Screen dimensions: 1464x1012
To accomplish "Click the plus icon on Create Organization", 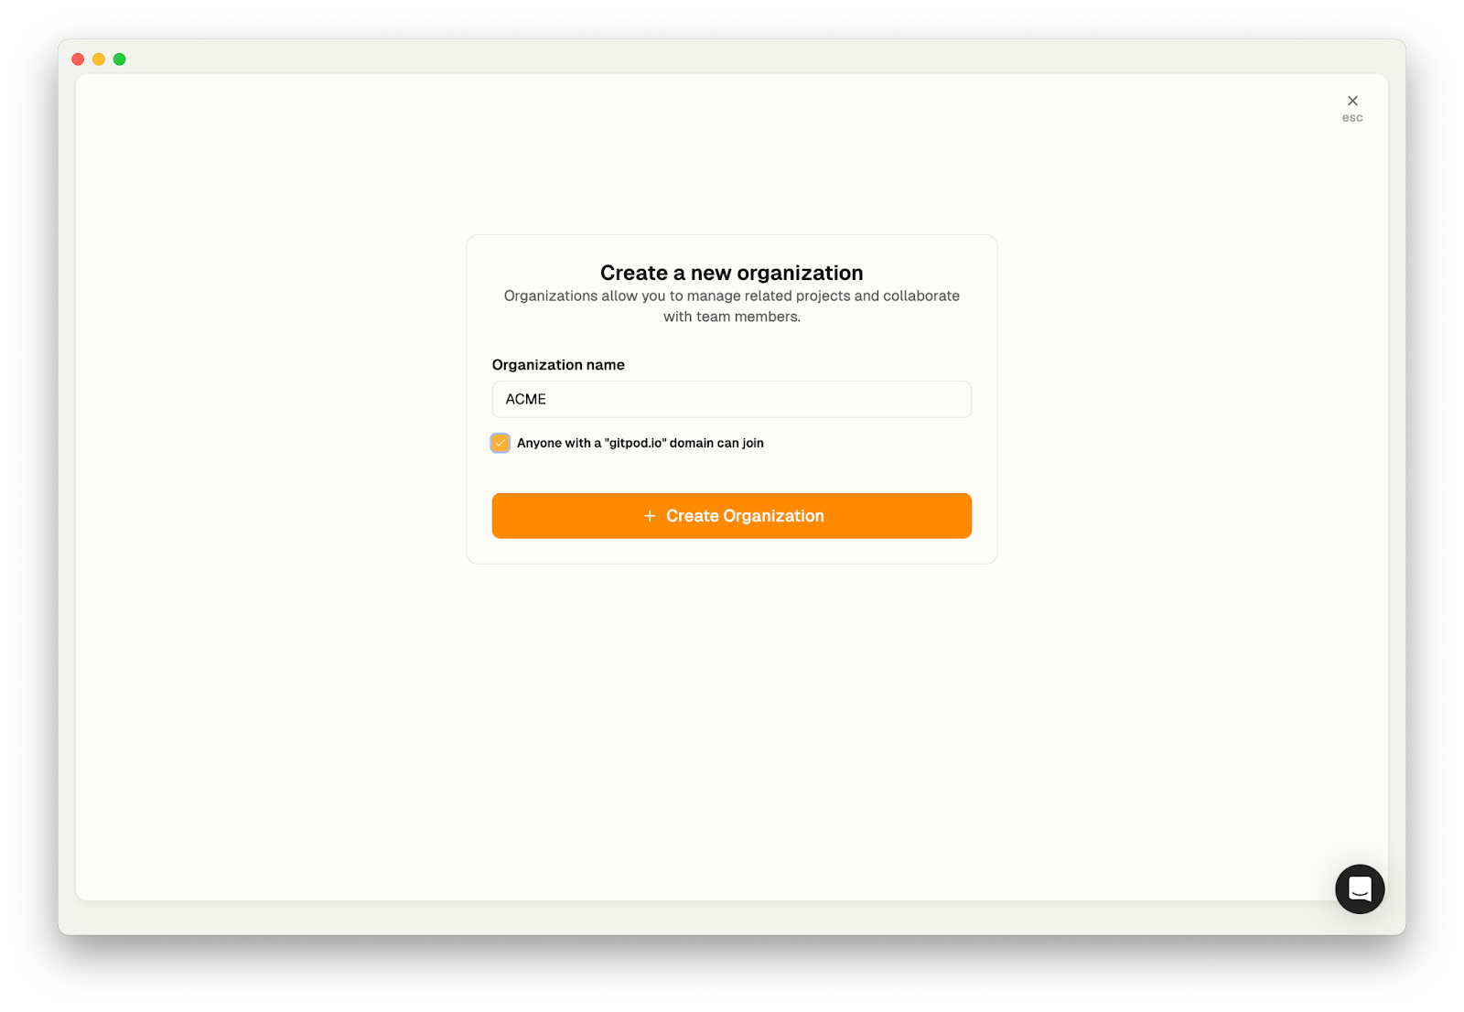I will tap(650, 516).
